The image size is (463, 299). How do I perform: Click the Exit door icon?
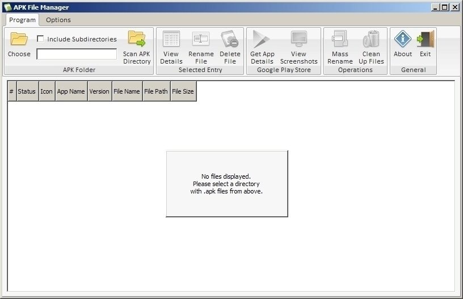426,39
